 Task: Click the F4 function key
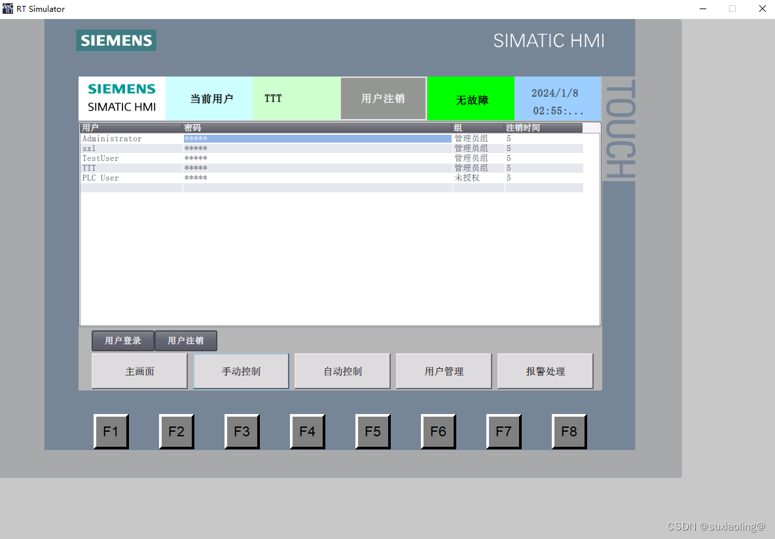click(308, 431)
